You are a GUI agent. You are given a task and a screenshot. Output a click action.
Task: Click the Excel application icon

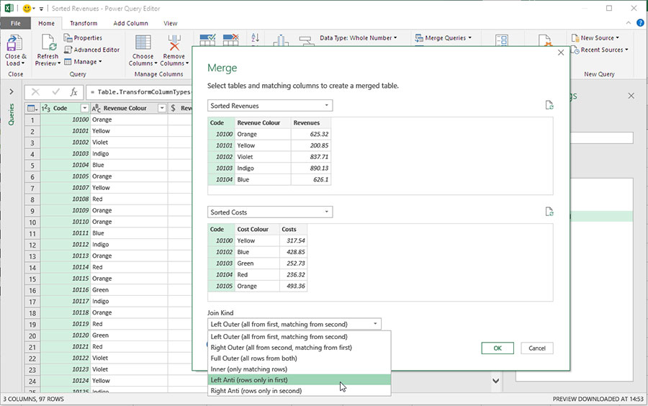pos(9,8)
